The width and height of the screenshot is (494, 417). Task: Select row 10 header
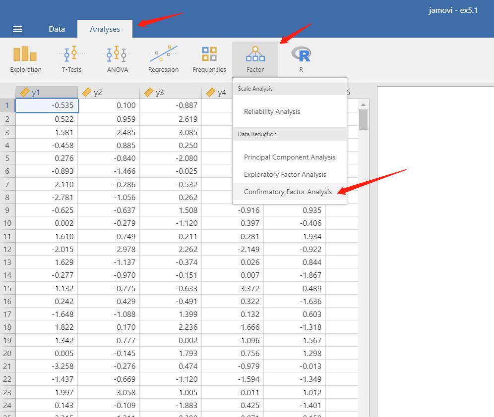tap(7, 223)
